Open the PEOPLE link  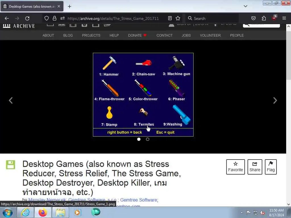237,35
